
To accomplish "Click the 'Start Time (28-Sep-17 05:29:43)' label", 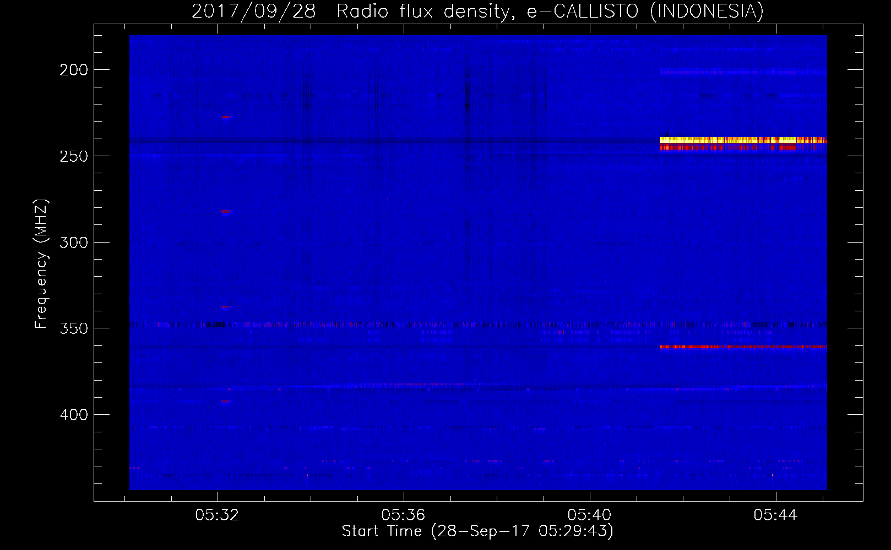I will pos(477,531).
